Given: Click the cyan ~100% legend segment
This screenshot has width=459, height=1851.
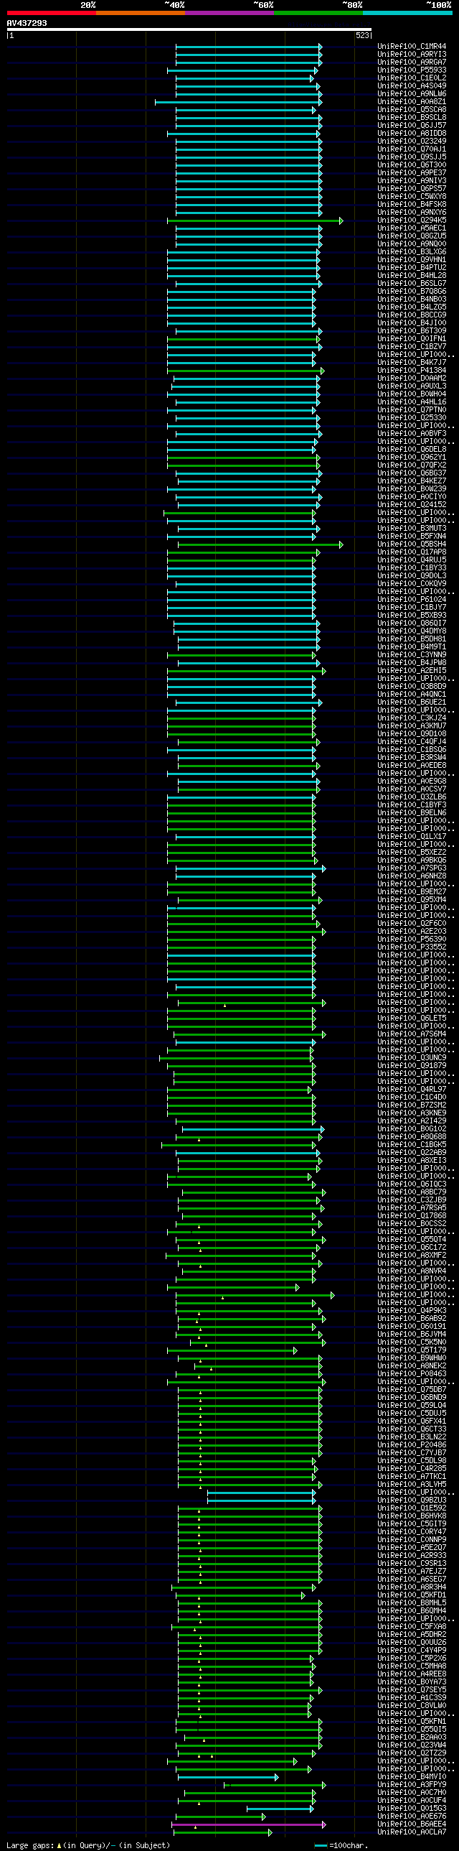Looking at the screenshot, I should tap(407, 13).
